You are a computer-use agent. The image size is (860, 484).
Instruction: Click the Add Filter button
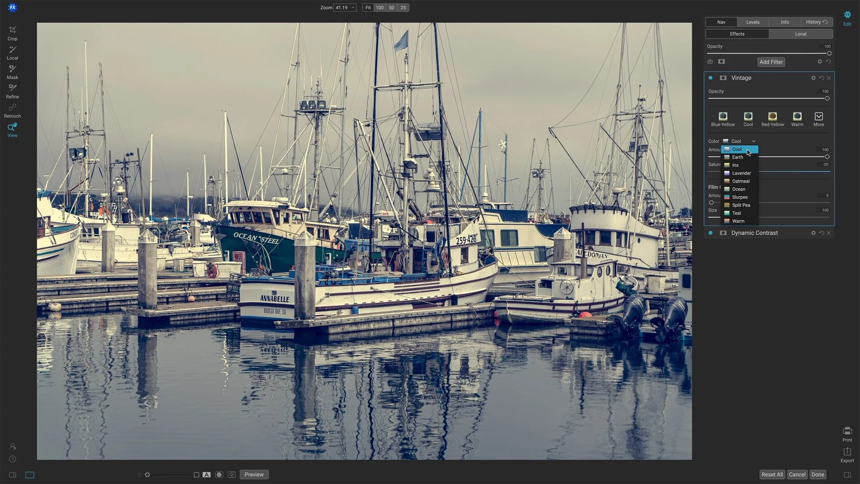771,62
